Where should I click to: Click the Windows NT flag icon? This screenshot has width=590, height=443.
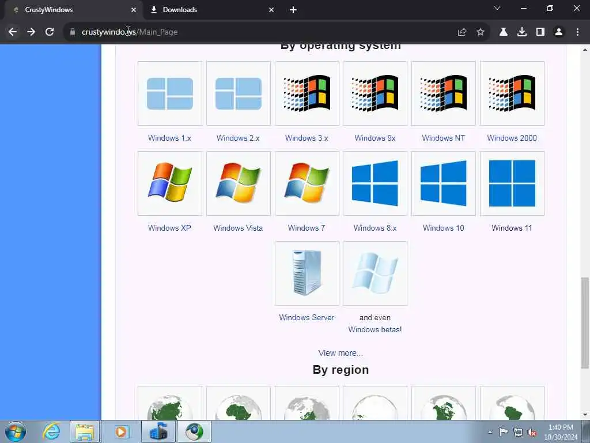coord(444,93)
